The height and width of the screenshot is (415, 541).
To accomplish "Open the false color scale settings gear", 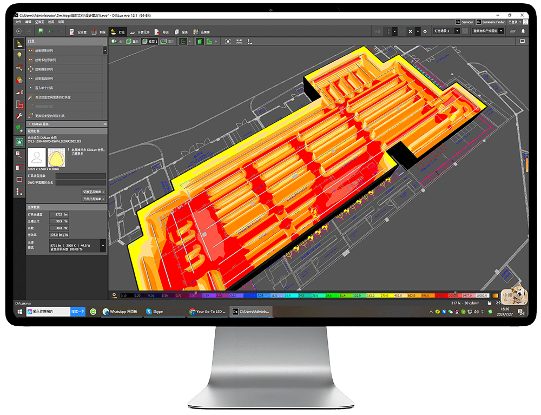I will (114, 295).
